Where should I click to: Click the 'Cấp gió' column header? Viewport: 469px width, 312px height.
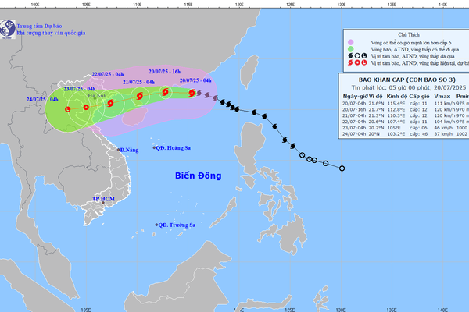pyautogui.click(x=419, y=96)
